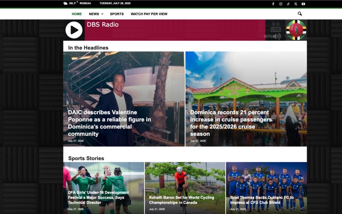
Task: Open the Instagram social icon
Action: (281, 4)
